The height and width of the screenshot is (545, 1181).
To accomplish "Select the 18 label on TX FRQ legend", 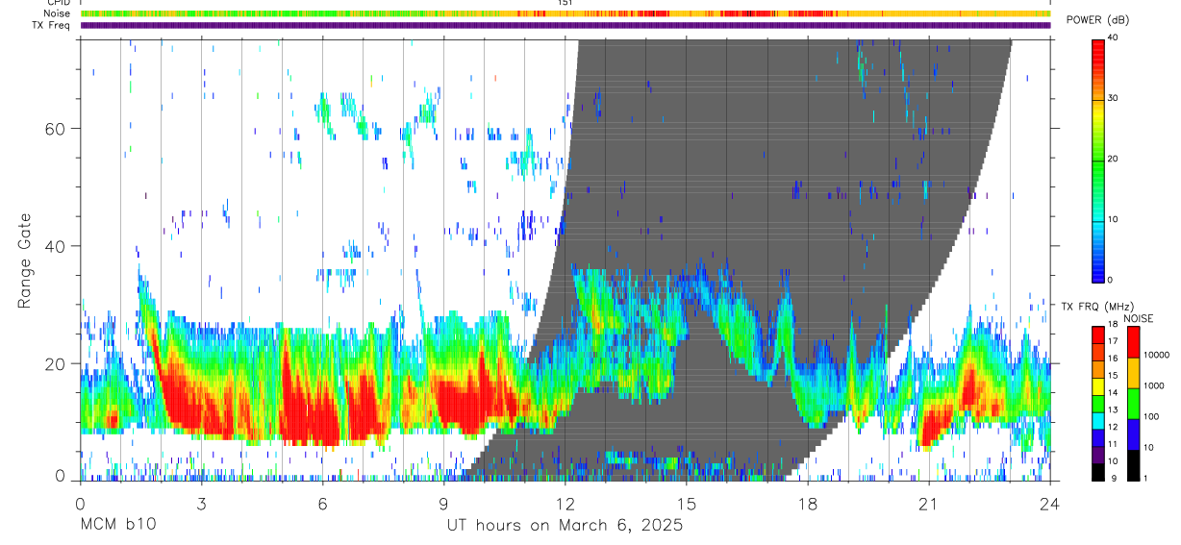I will click(x=1113, y=324).
